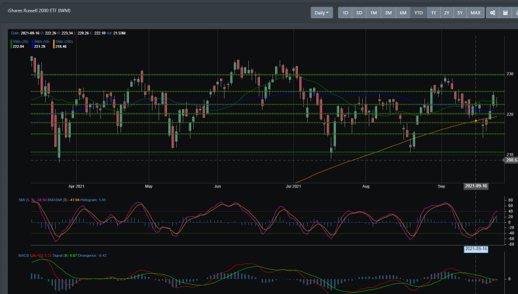Click the 230 price axis label
Image resolution: width=518 pixels, height=294 pixels.
click(x=509, y=74)
